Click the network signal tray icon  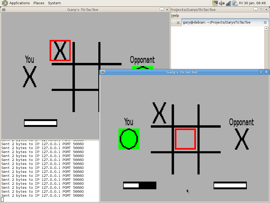[228, 3]
